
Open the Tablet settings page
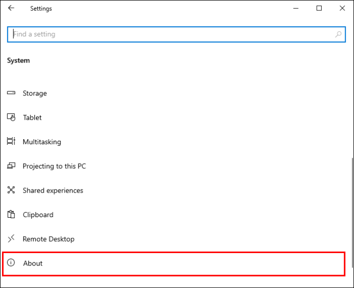[32, 118]
